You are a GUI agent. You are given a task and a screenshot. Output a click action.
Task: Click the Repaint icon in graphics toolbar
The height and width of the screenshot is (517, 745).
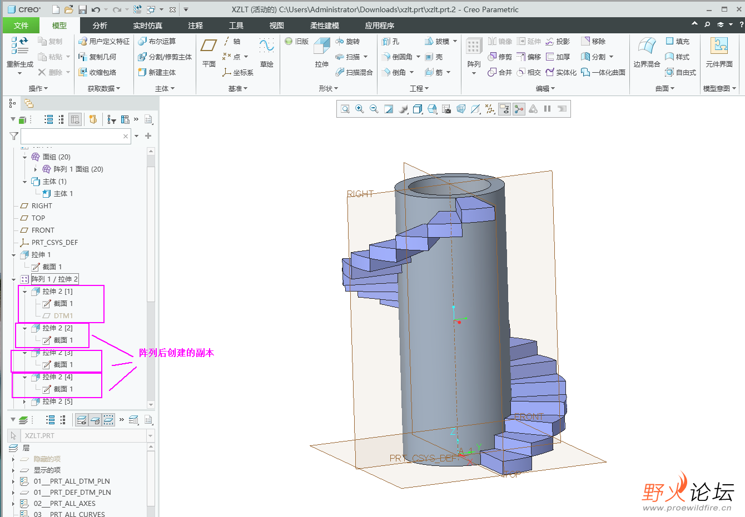pyautogui.click(x=389, y=109)
